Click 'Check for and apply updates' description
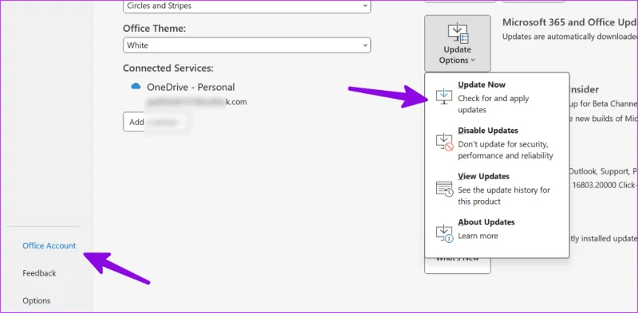The width and height of the screenshot is (638, 313). pyautogui.click(x=494, y=104)
